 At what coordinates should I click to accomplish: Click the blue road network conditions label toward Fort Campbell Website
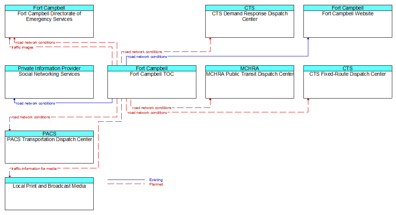coord(147,57)
